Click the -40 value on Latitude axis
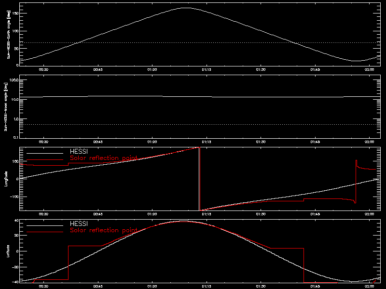 click(x=15, y=282)
